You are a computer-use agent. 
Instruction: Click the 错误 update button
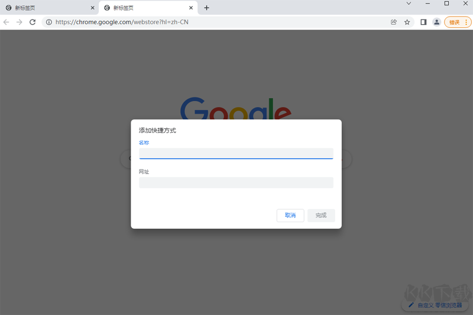pyautogui.click(x=458, y=22)
